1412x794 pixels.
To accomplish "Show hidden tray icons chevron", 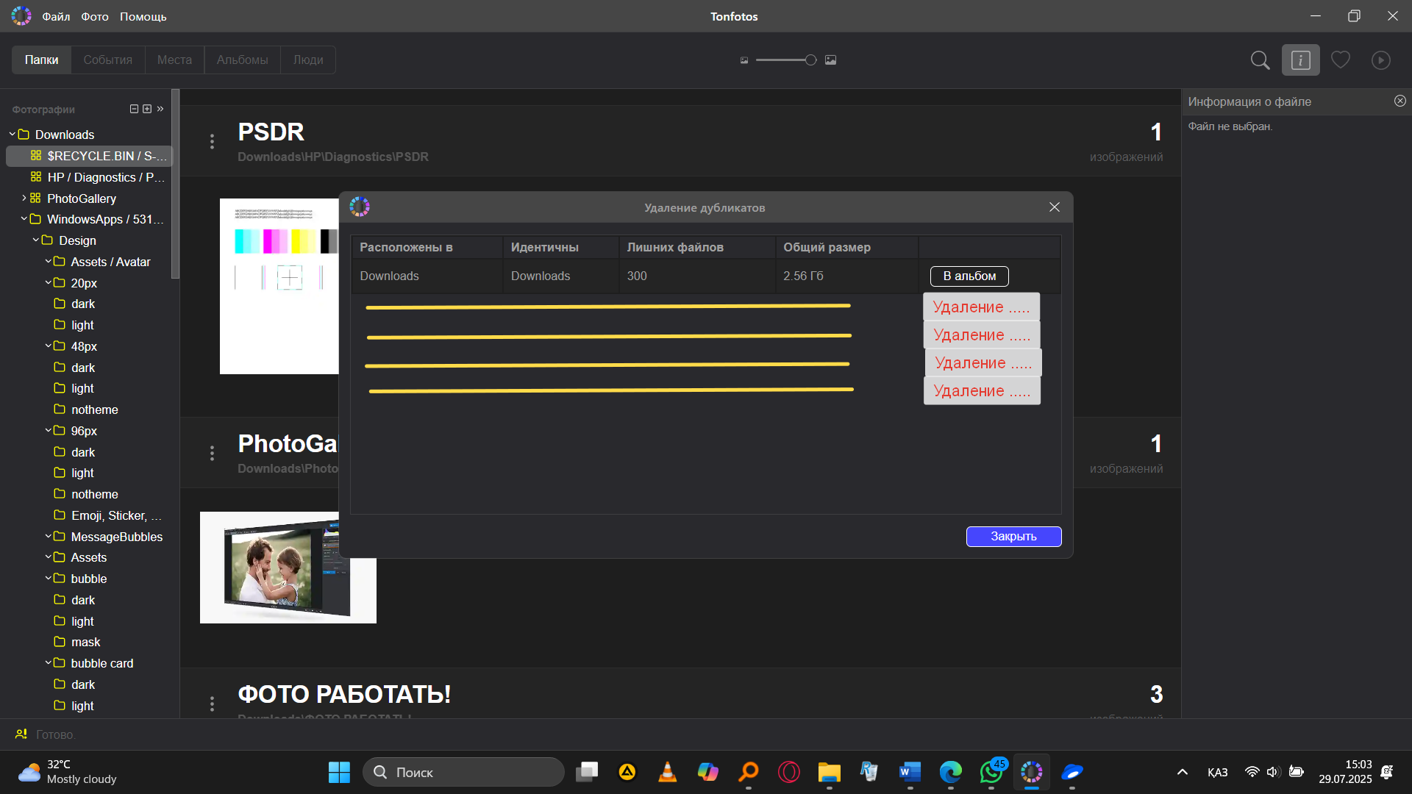I will point(1183,772).
